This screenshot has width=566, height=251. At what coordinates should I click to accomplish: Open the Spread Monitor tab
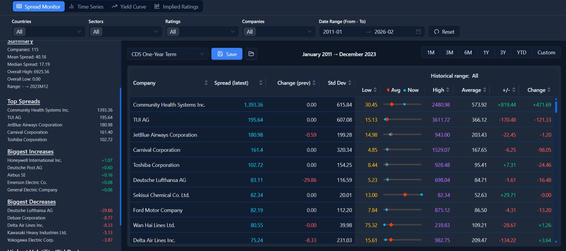(x=39, y=6)
